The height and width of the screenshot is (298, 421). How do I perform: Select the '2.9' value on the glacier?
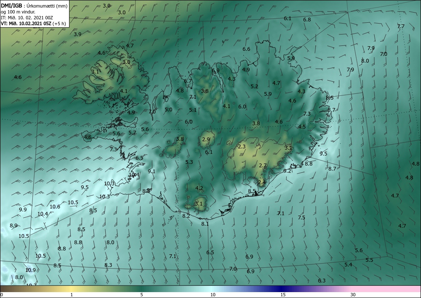(x=206, y=140)
